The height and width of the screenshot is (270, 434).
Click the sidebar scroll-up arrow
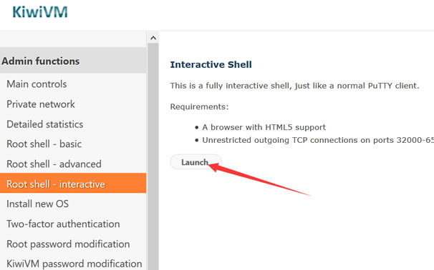pos(153,38)
